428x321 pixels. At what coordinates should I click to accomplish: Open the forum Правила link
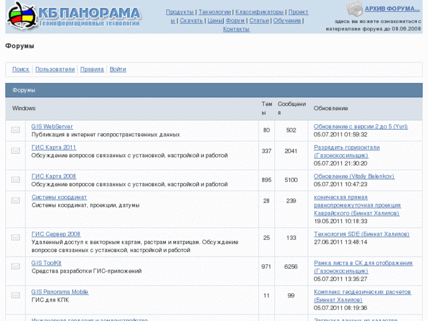92,70
